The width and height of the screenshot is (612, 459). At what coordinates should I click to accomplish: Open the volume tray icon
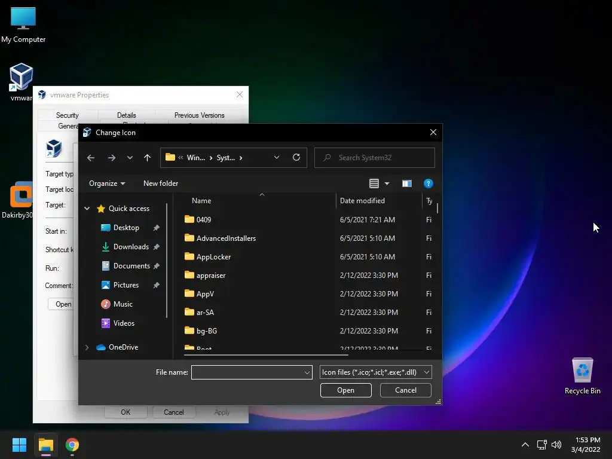pyautogui.click(x=556, y=445)
